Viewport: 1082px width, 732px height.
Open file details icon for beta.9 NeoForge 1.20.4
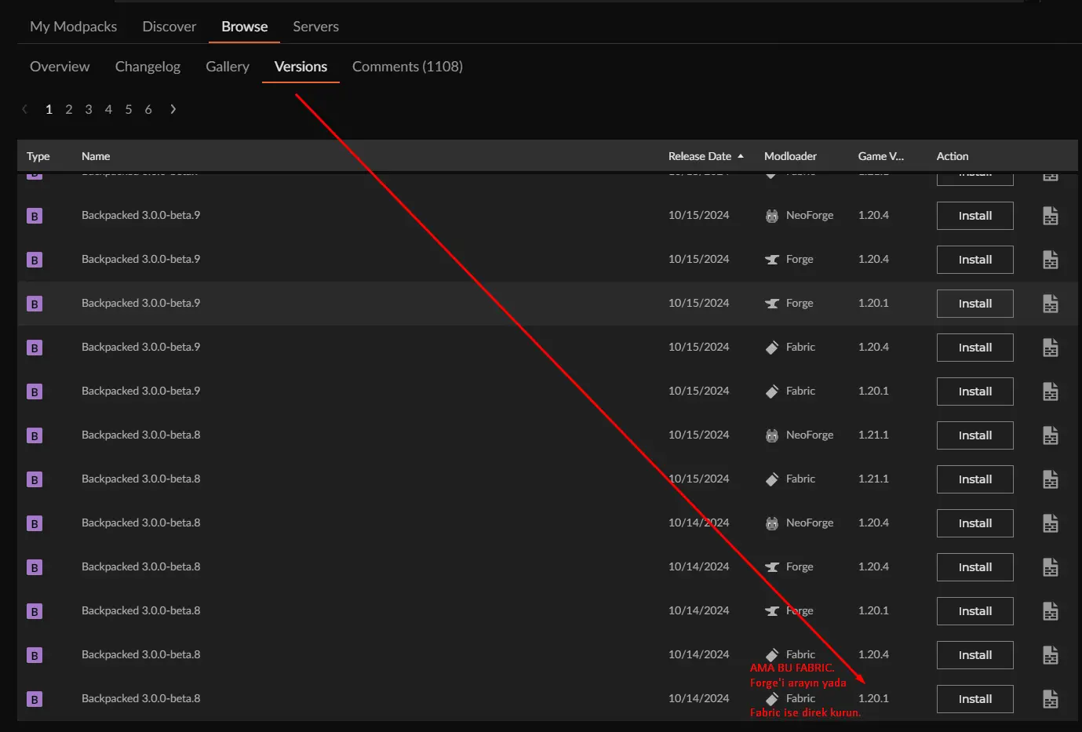coord(1051,216)
